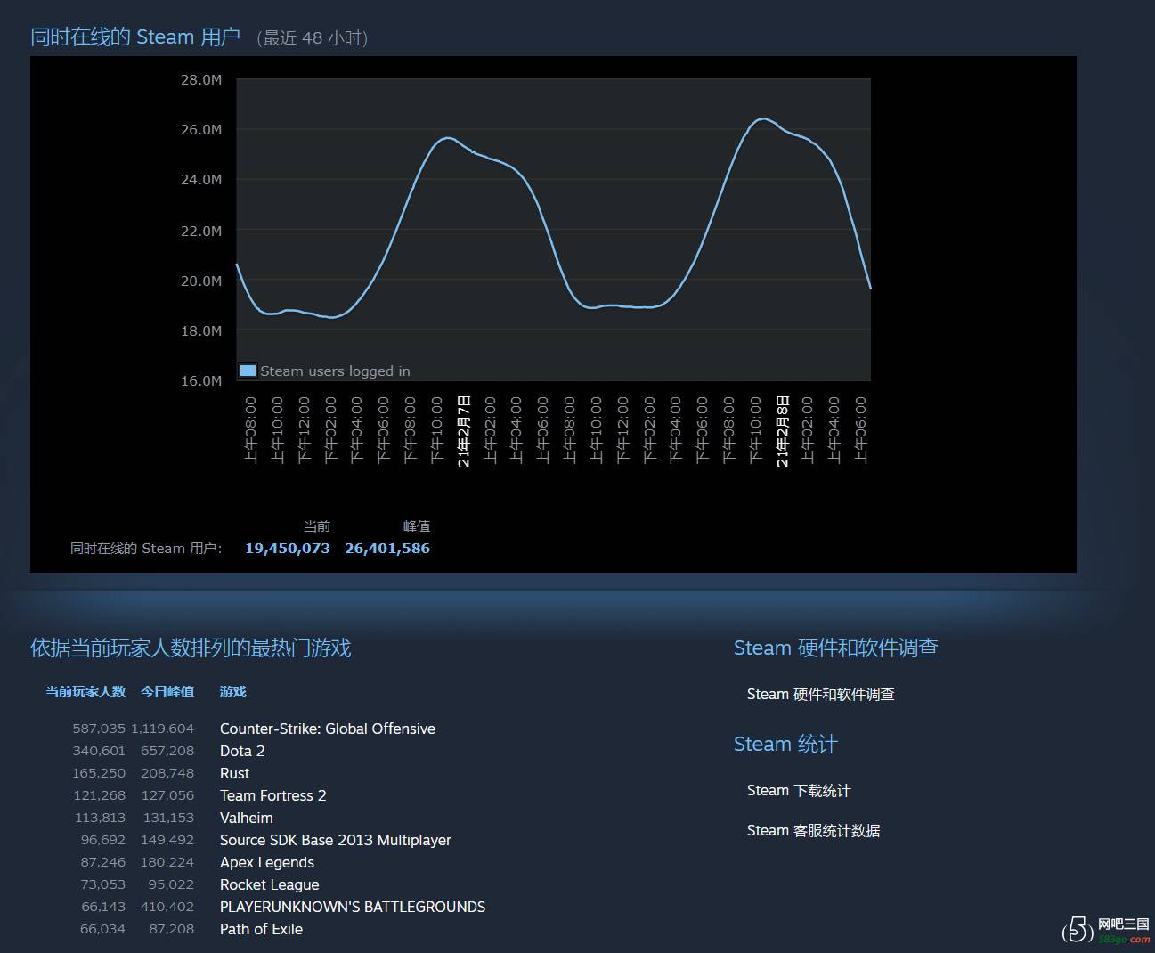Open the Dota 2 game link
The height and width of the screenshot is (953, 1155).
click(x=242, y=751)
